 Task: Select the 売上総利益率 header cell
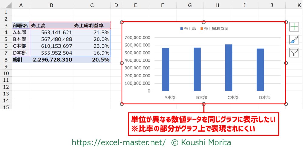click(x=92, y=26)
